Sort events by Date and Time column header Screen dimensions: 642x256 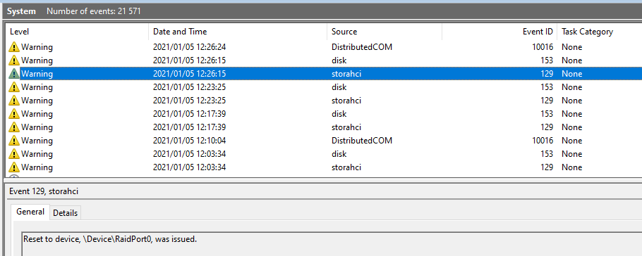pyautogui.click(x=238, y=32)
